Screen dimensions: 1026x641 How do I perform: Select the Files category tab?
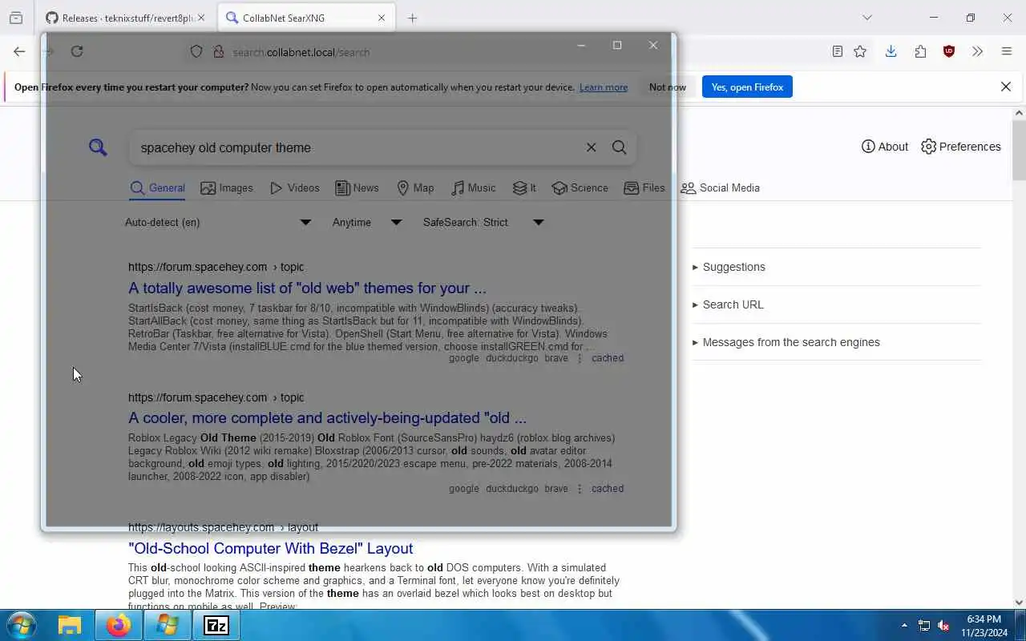tap(644, 188)
